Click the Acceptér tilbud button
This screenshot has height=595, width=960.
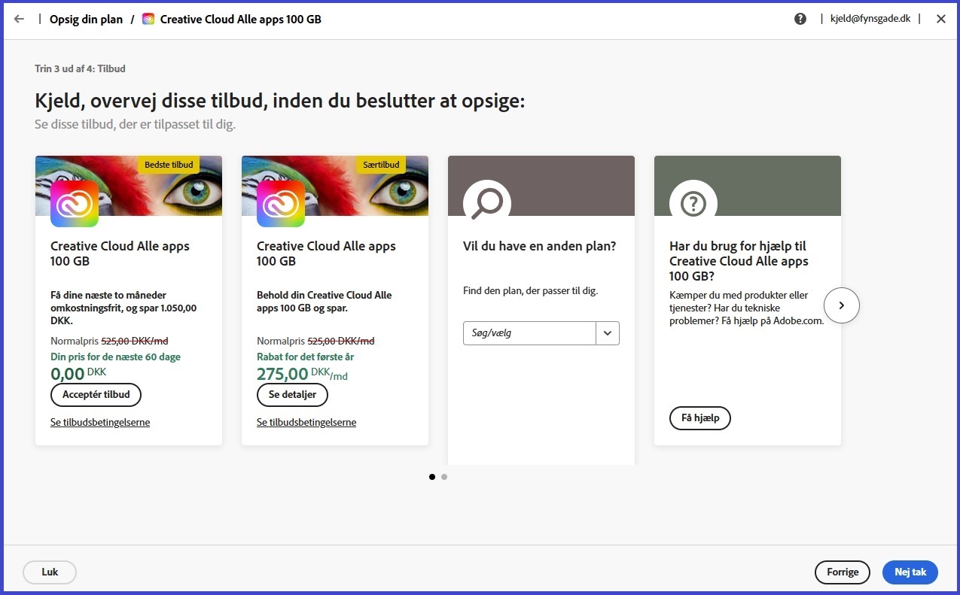point(96,395)
